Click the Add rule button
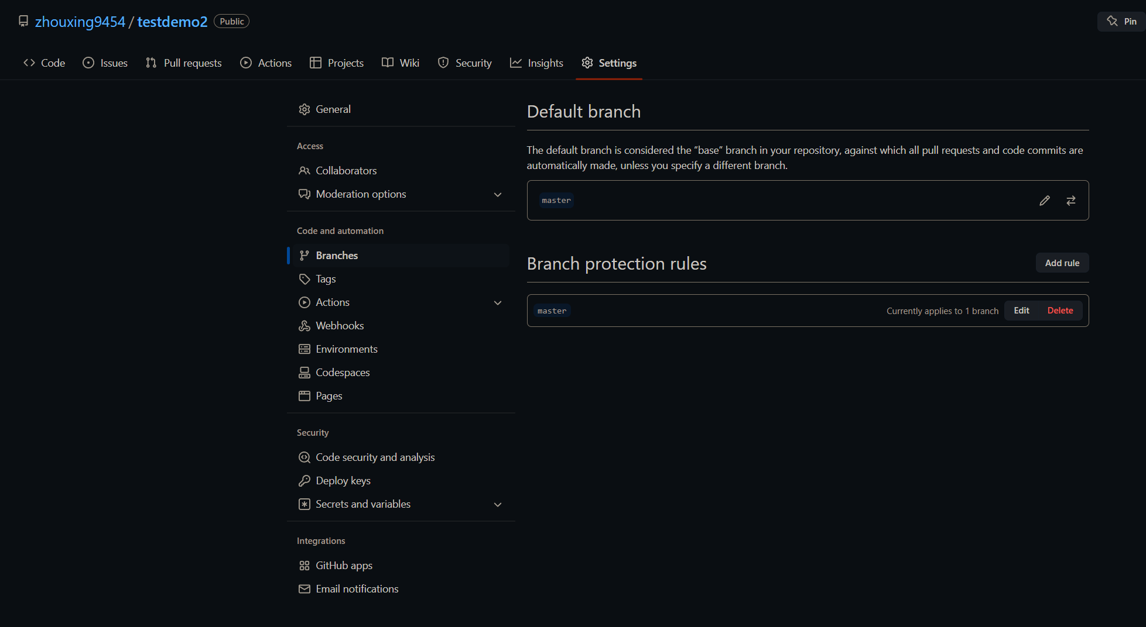This screenshot has width=1146, height=627. click(1062, 263)
